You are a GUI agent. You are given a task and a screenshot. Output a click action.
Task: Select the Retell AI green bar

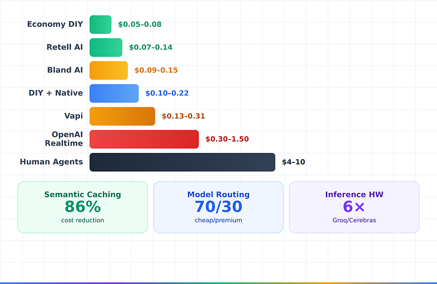point(106,47)
